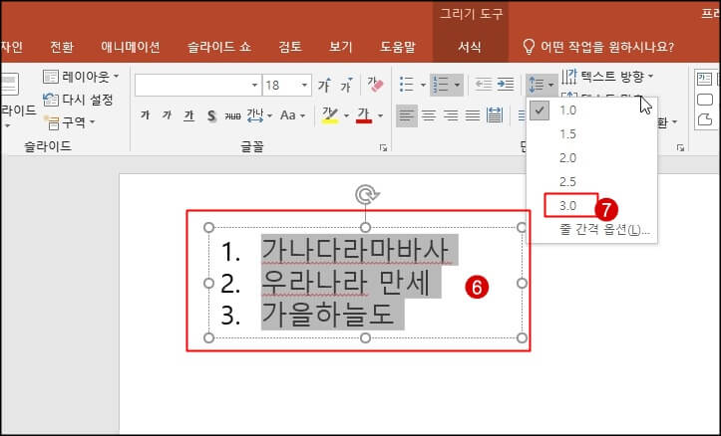The image size is (721, 436).
Task: Select 1.0 line spacing
Action: pyautogui.click(x=591, y=110)
